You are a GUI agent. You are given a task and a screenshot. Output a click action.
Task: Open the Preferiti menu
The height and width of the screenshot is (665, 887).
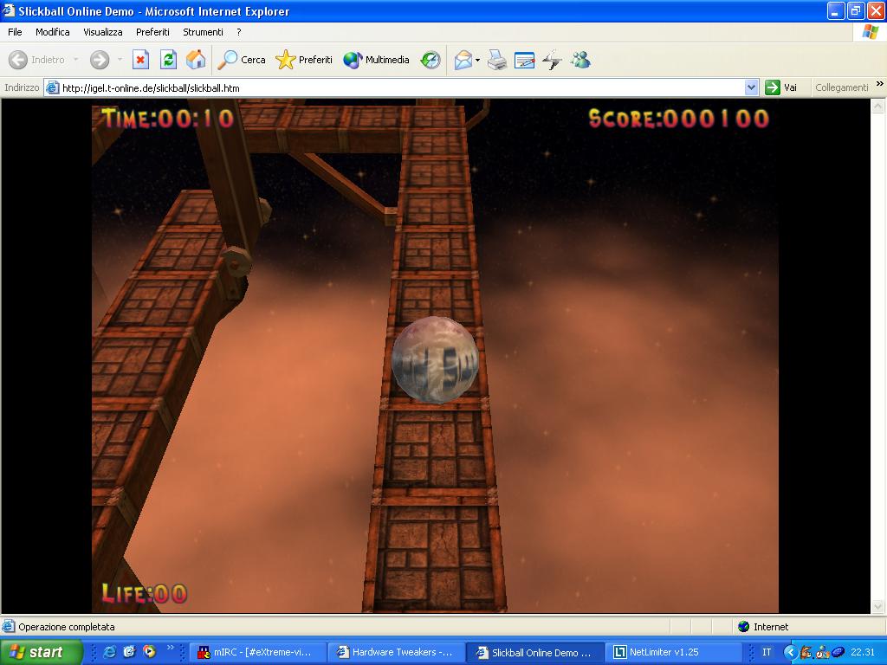click(152, 32)
